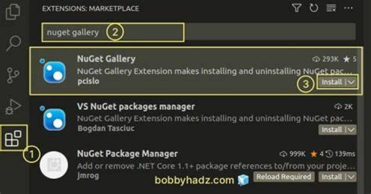Click the NuGet Package Manager round icon
The height and width of the screenshot is (194, 371).
coord(54,165)
